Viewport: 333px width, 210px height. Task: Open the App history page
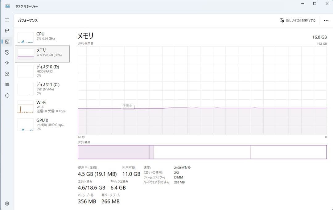point(7,52)
